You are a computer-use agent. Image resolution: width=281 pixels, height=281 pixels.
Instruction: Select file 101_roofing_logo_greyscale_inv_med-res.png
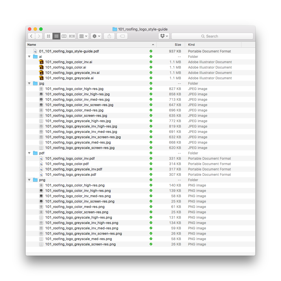140,228
